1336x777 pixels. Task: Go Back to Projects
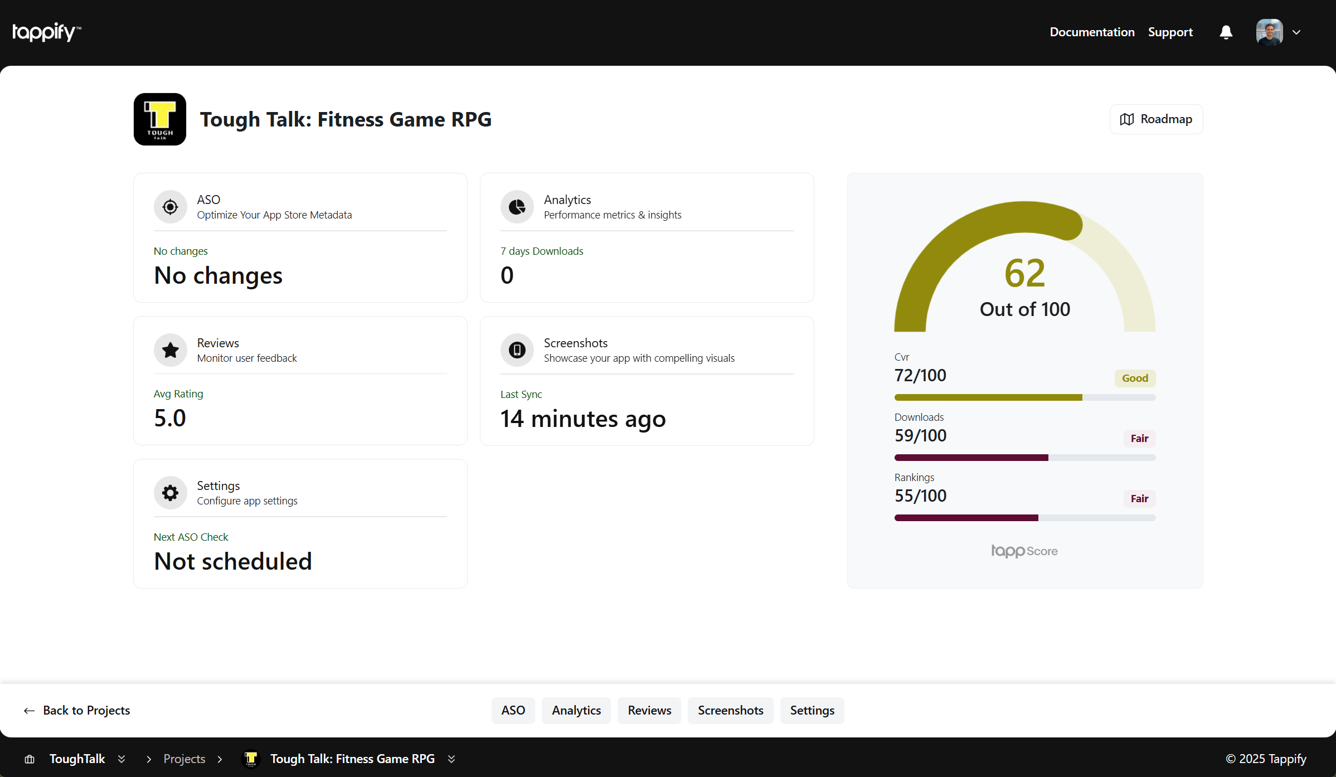[x=76, y=711]
